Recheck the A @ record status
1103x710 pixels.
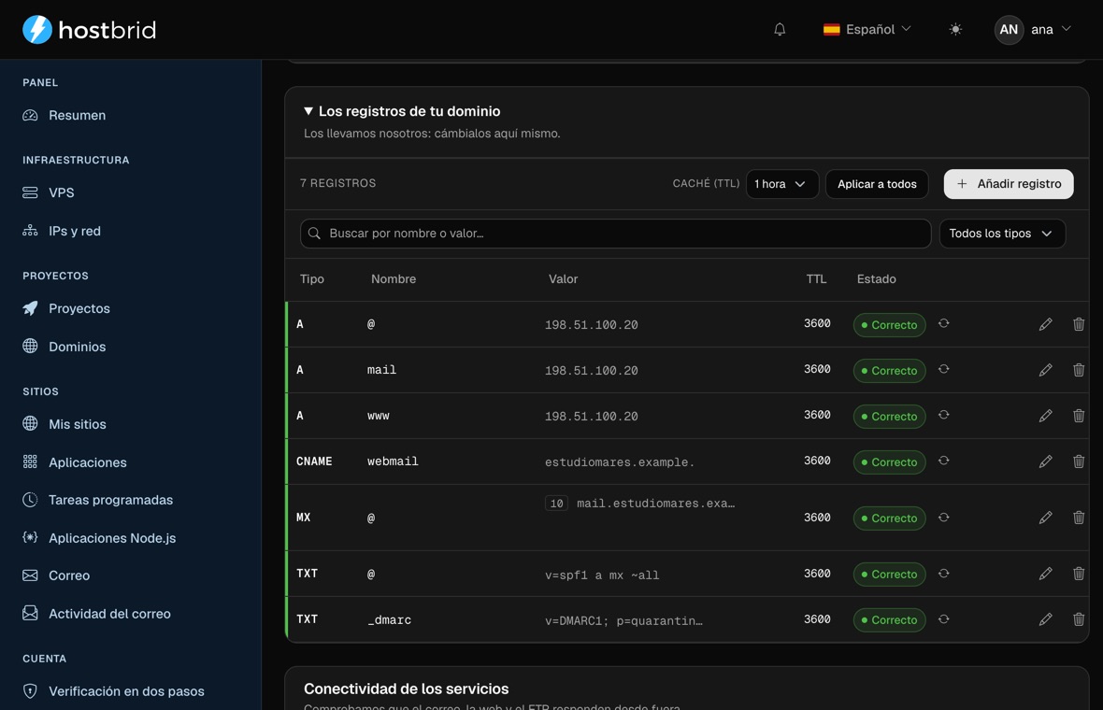tap(944, 323)
